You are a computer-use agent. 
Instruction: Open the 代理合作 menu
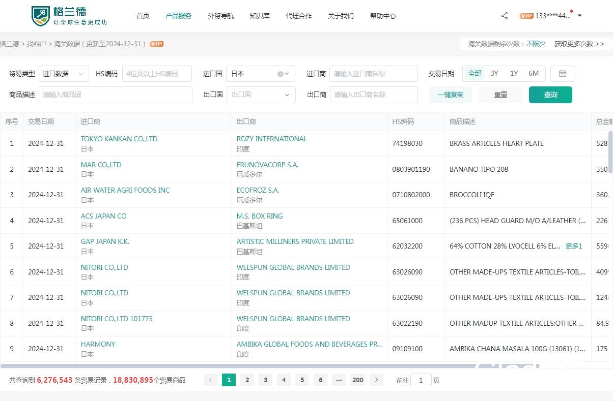click(299, 16)
